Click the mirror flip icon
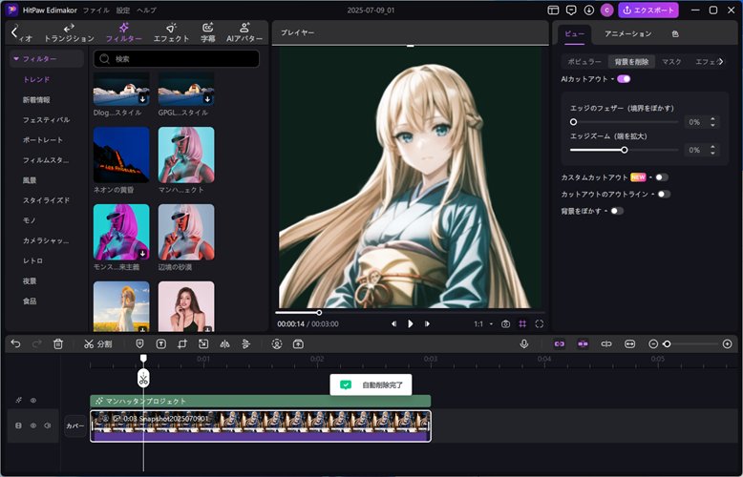The height and width of the screenshot is (477, 743). click(x=224, y=344)
